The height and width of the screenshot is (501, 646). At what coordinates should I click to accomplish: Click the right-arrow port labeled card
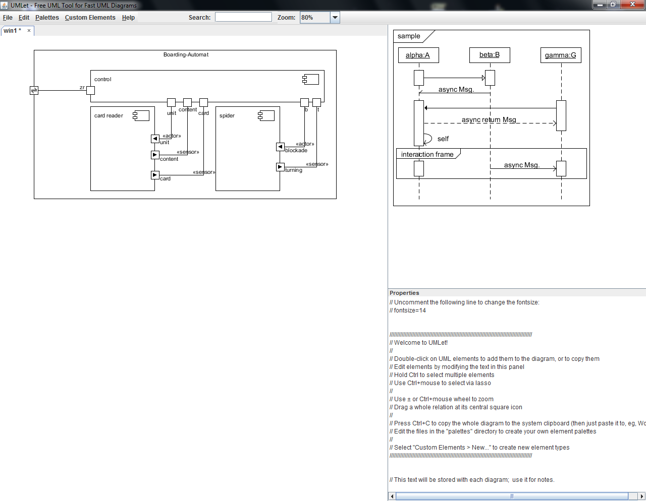(x=155, y=175)
